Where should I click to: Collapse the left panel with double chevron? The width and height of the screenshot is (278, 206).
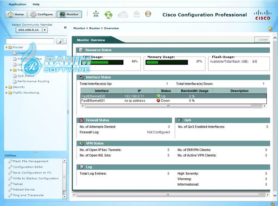click(x=65, y=28)
